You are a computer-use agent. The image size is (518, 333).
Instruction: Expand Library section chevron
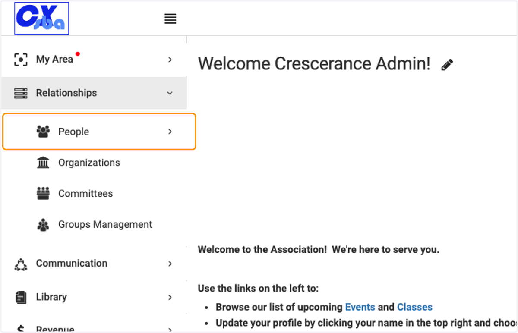(x=170, y=297)
